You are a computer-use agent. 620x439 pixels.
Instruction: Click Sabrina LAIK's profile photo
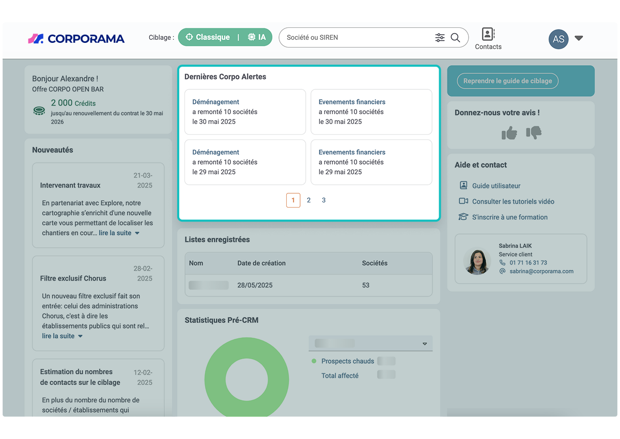tap(477, 261)
